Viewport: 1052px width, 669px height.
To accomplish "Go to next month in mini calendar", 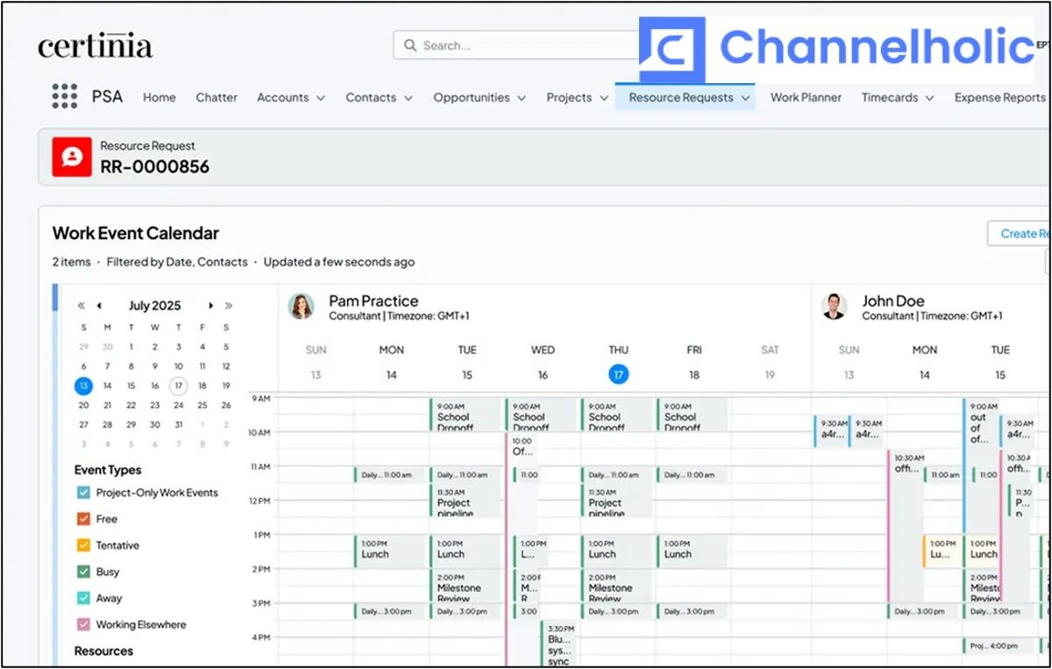I will pos(210,306).
